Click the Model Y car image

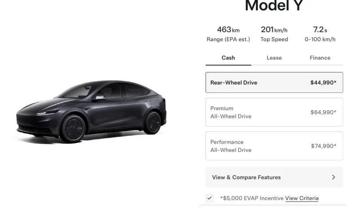pyautogui.click(x=91, y=111)
